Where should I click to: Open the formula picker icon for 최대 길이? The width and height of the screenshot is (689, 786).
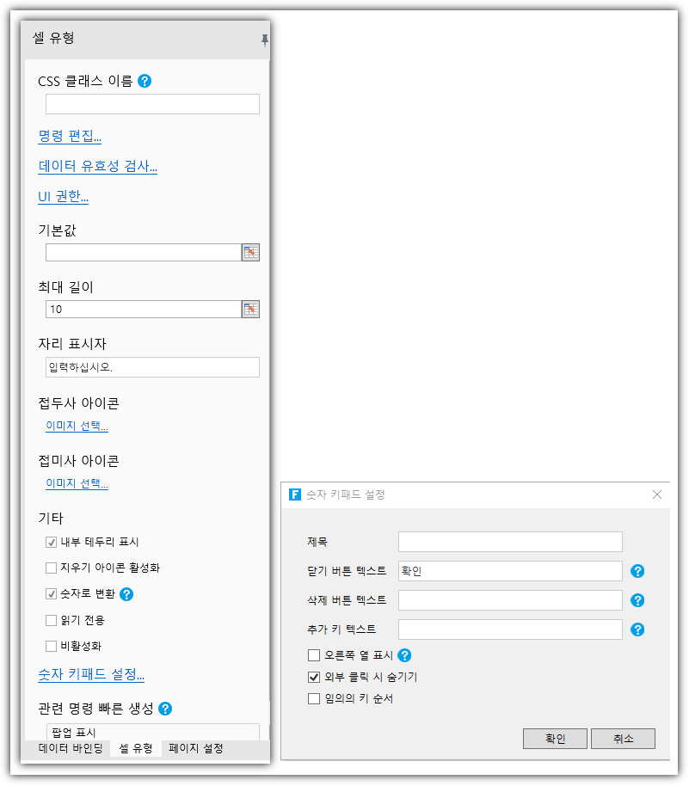(x=250, y=309)
